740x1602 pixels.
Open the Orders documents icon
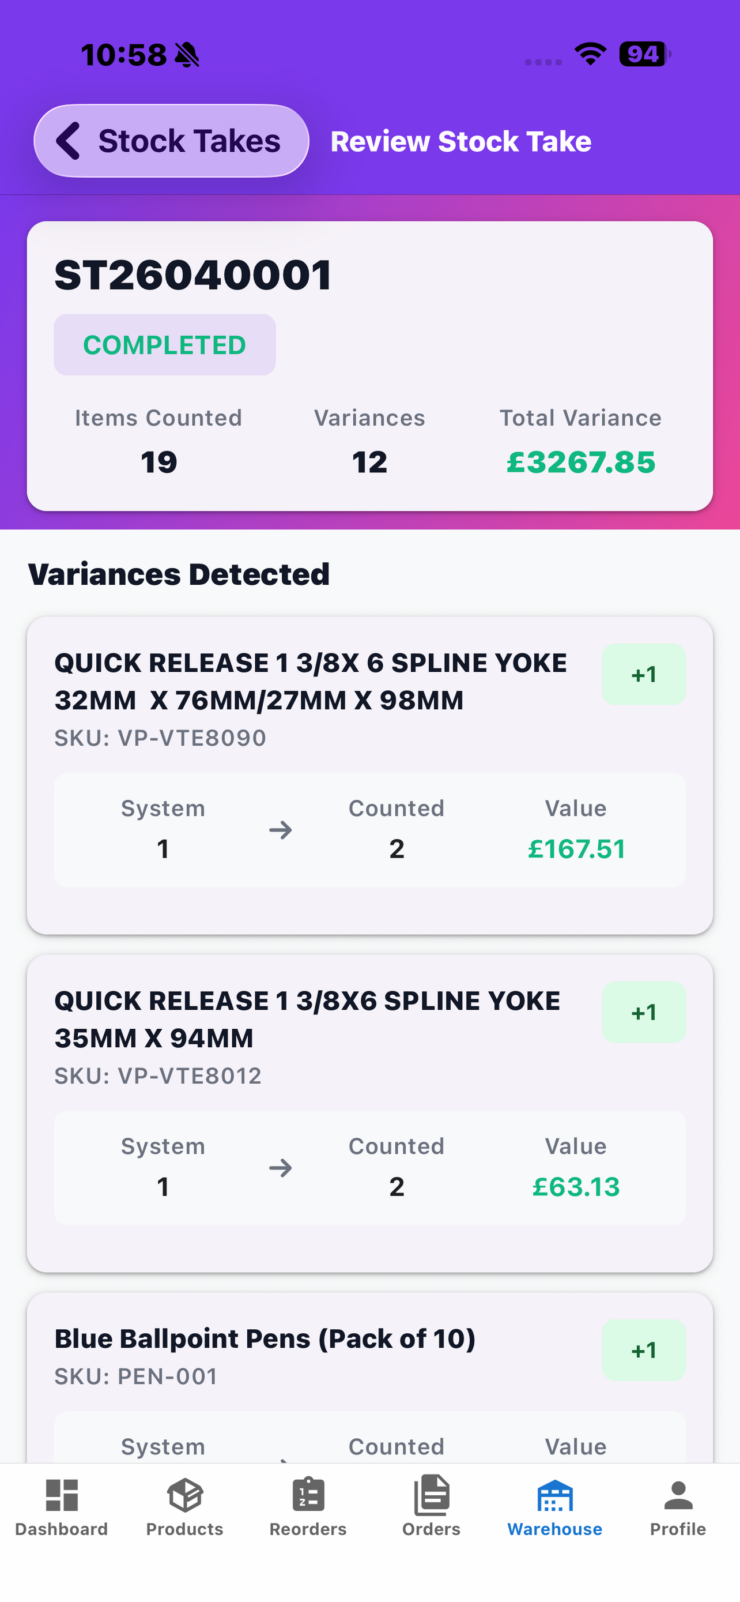coord(431,1494)
